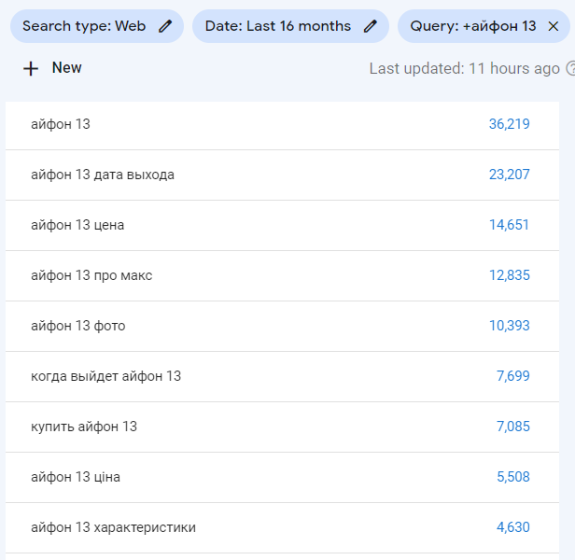Select query 'айфон 13 фото'
Image resolution: width=575 pixels, height=560 pixels.
pyautogui.click(x=282, y=327)
